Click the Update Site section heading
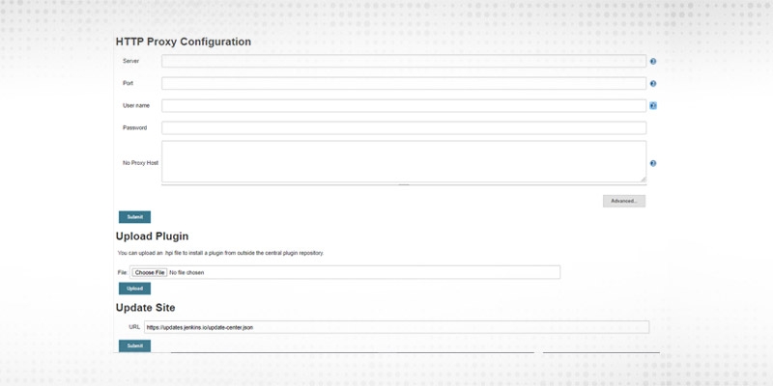773x386 pixels. point(146,308)
